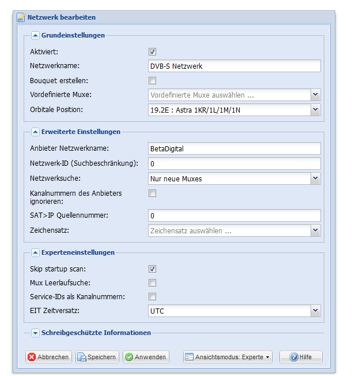Open Hilfe
Image resolution: width=352 pixels, height=376 pixels.
(x=301, y=357)
